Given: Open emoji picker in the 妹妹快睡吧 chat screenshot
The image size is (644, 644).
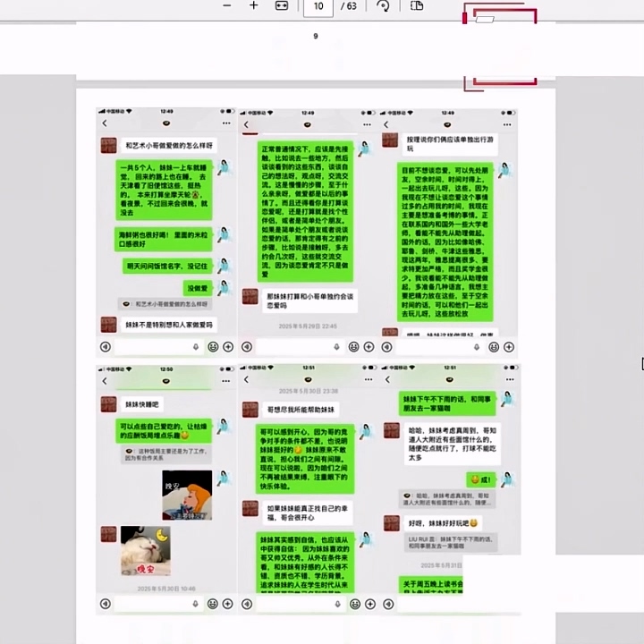Looking at the screenshot, I should 212,604.
